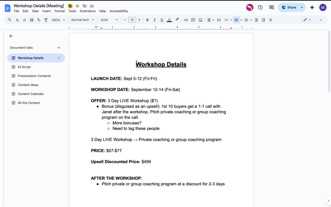Clear formatting from selected text
The width and height of the screenshot is (331, 207).
(271, 20)
